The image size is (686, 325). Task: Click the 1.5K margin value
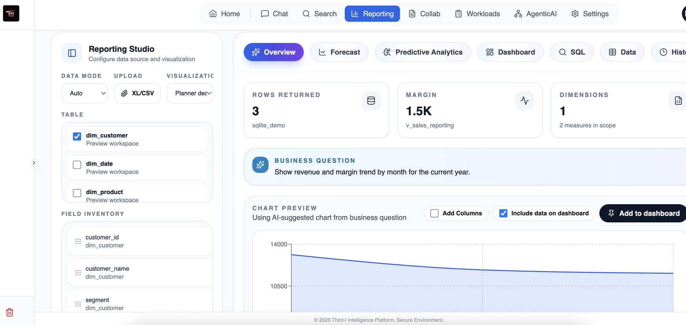pyautogui.click(x=419, y=111)
